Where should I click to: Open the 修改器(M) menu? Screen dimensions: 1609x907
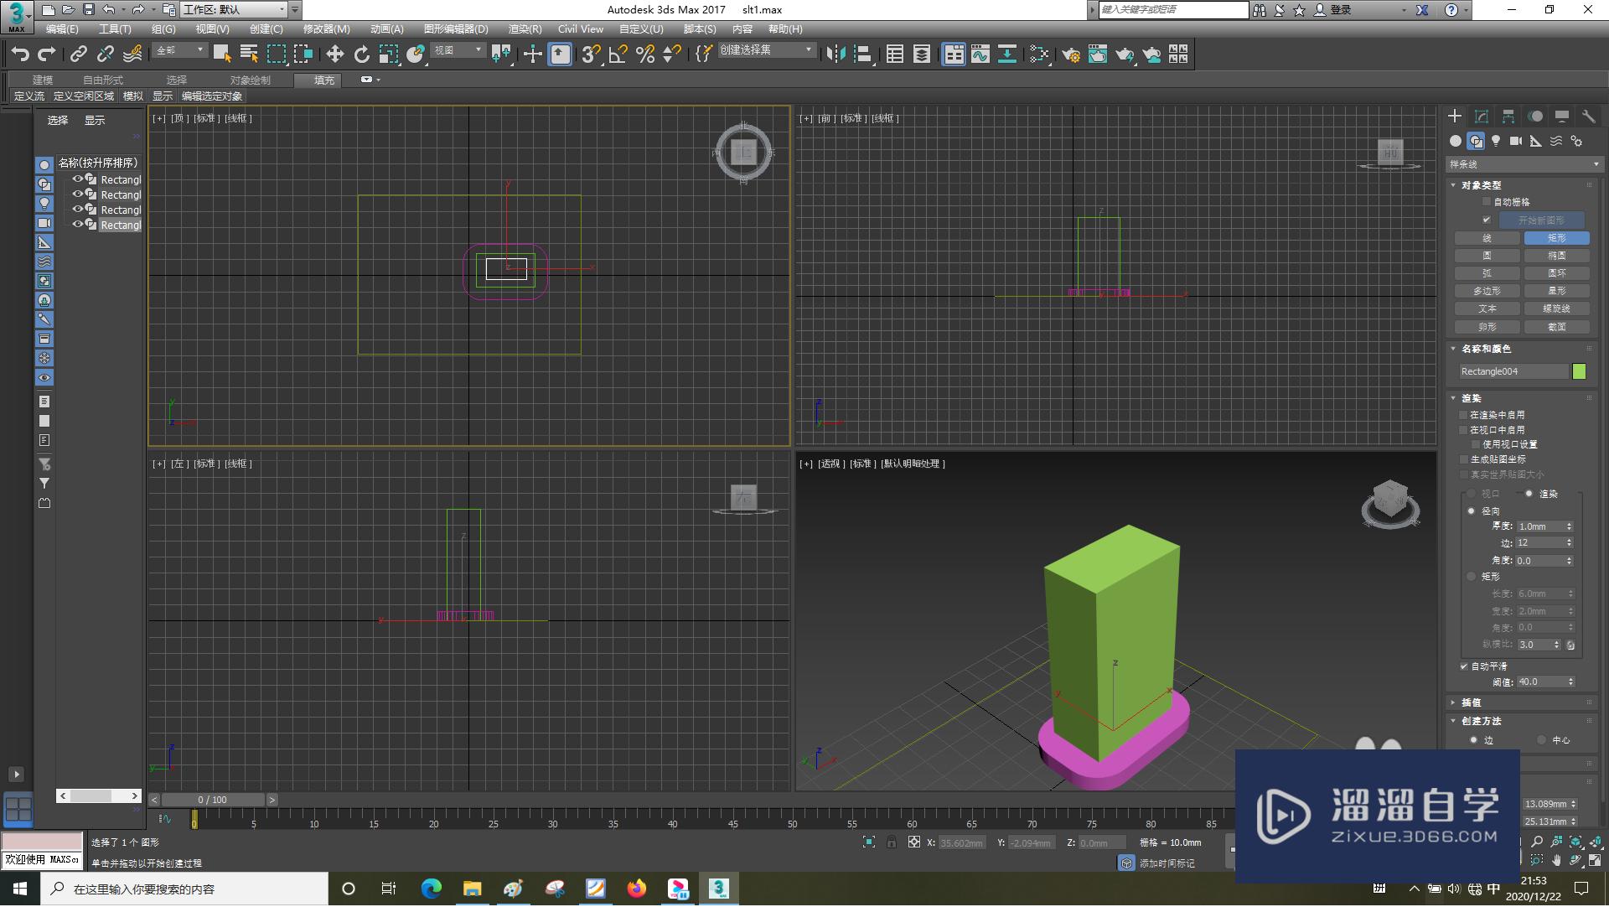click(x=326, y=29)
